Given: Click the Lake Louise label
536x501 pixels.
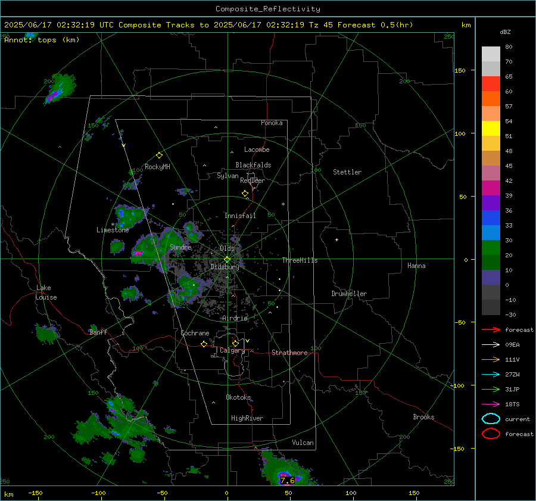Looking at the screenshot, I should pos(46,292).
